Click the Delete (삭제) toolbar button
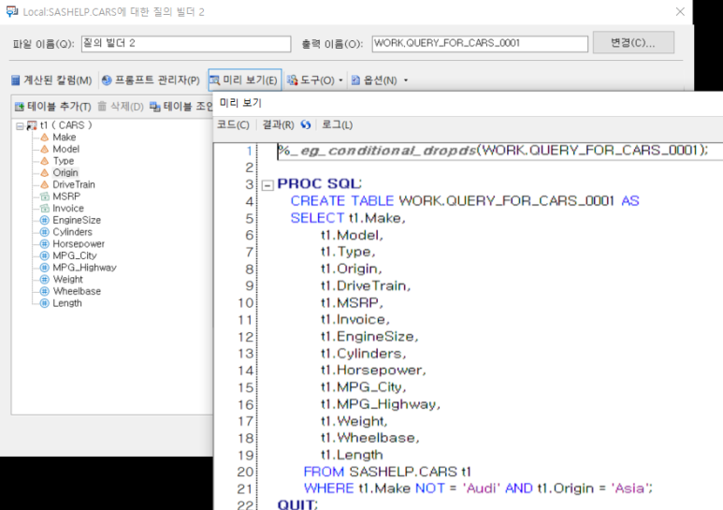This screenshot has height=510, width=723. [x=121, y=107]
